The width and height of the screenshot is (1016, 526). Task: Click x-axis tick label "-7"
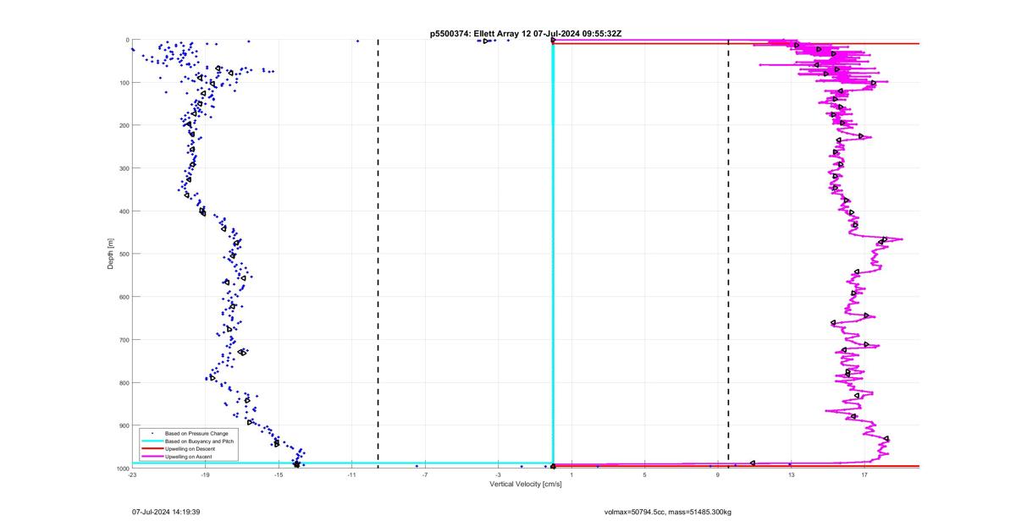click(x=425, y=475)
